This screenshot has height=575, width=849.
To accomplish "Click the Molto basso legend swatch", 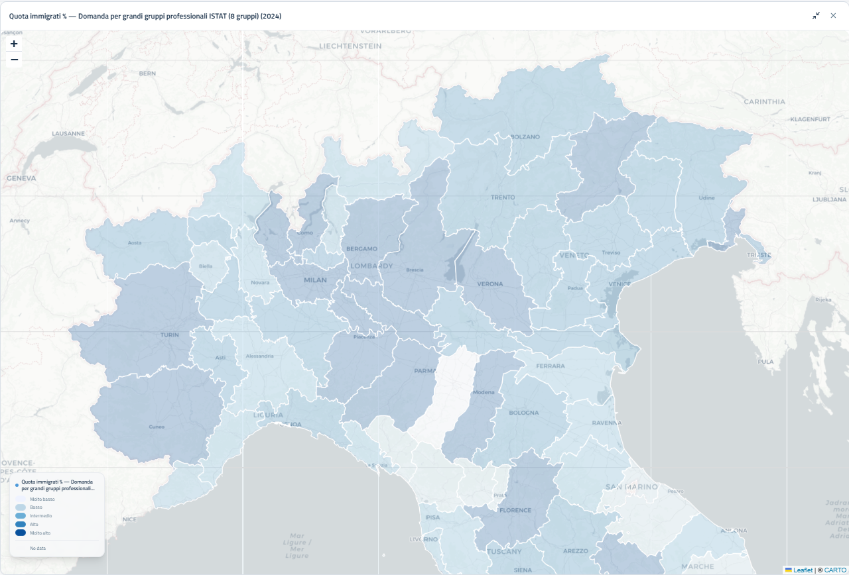I will click(x=21, y=499).
